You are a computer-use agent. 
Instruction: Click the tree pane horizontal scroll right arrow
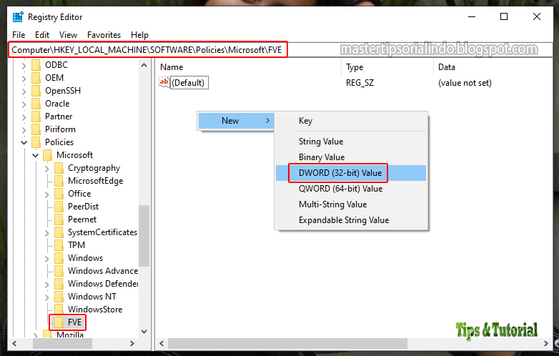coord(132,344)
